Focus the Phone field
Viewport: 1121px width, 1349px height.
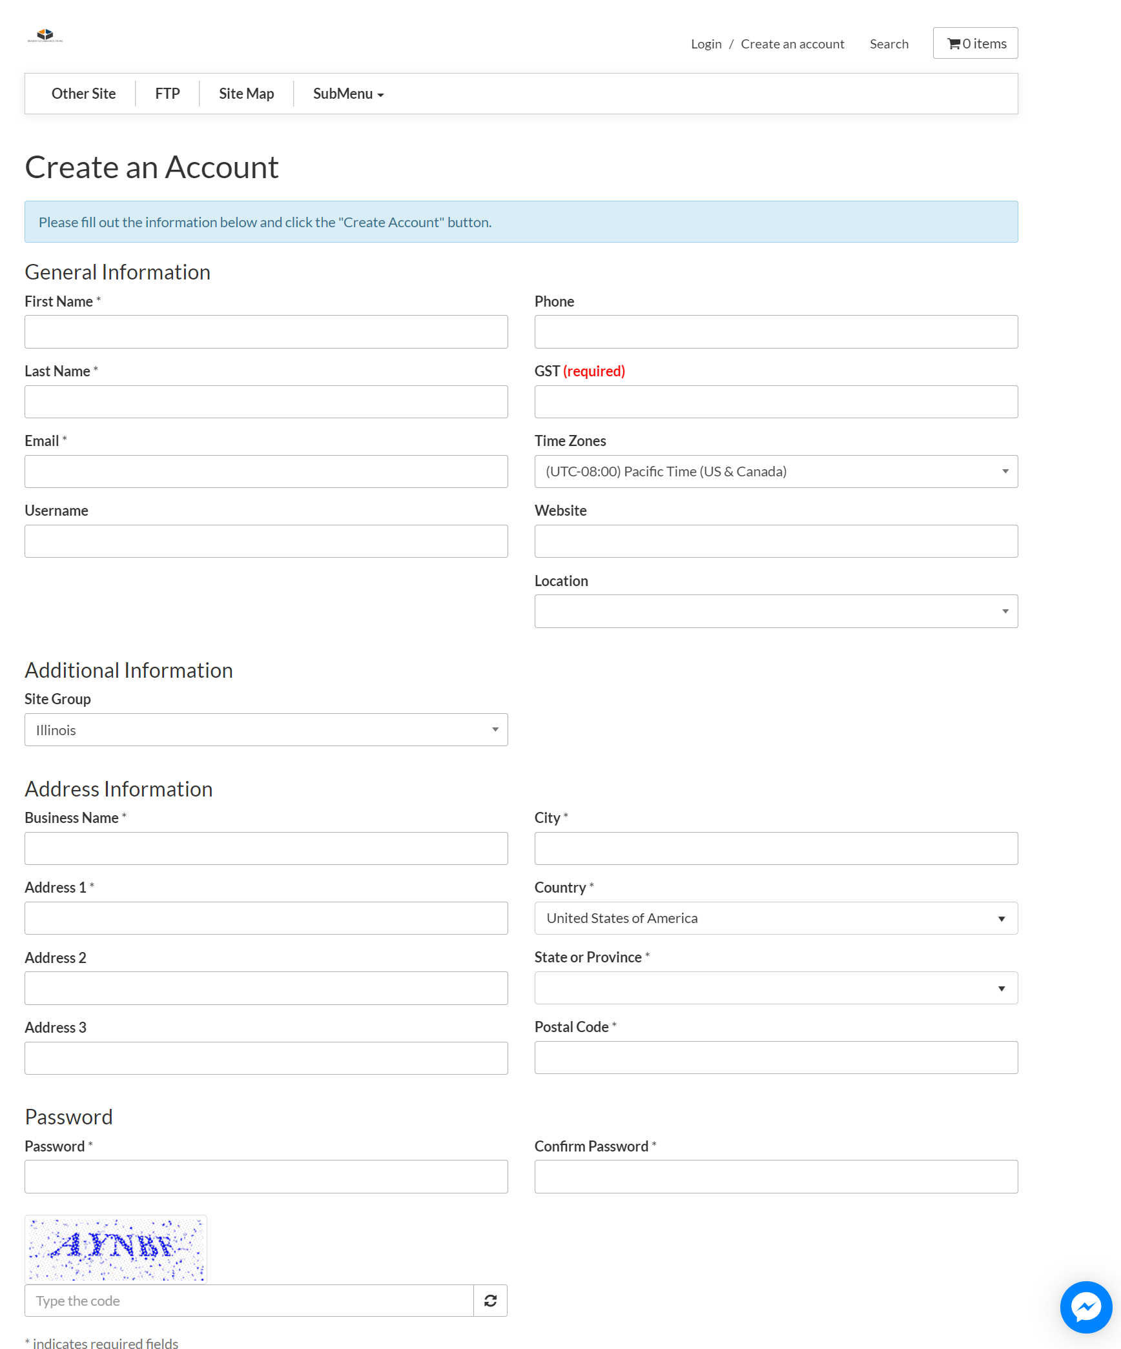click(x=776, y=332)
